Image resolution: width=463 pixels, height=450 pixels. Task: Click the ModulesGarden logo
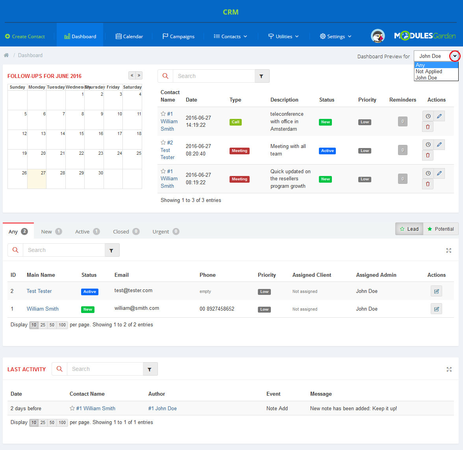tap(425, 36)
